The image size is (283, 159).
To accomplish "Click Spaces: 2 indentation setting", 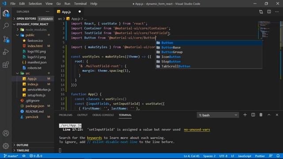I will tap(209, 156).
